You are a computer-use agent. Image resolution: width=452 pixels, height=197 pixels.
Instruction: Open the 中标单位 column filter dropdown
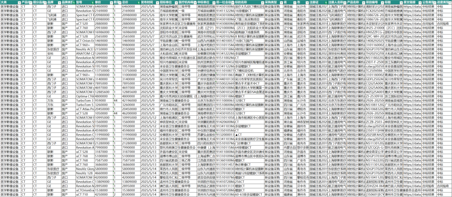point(213,2)
